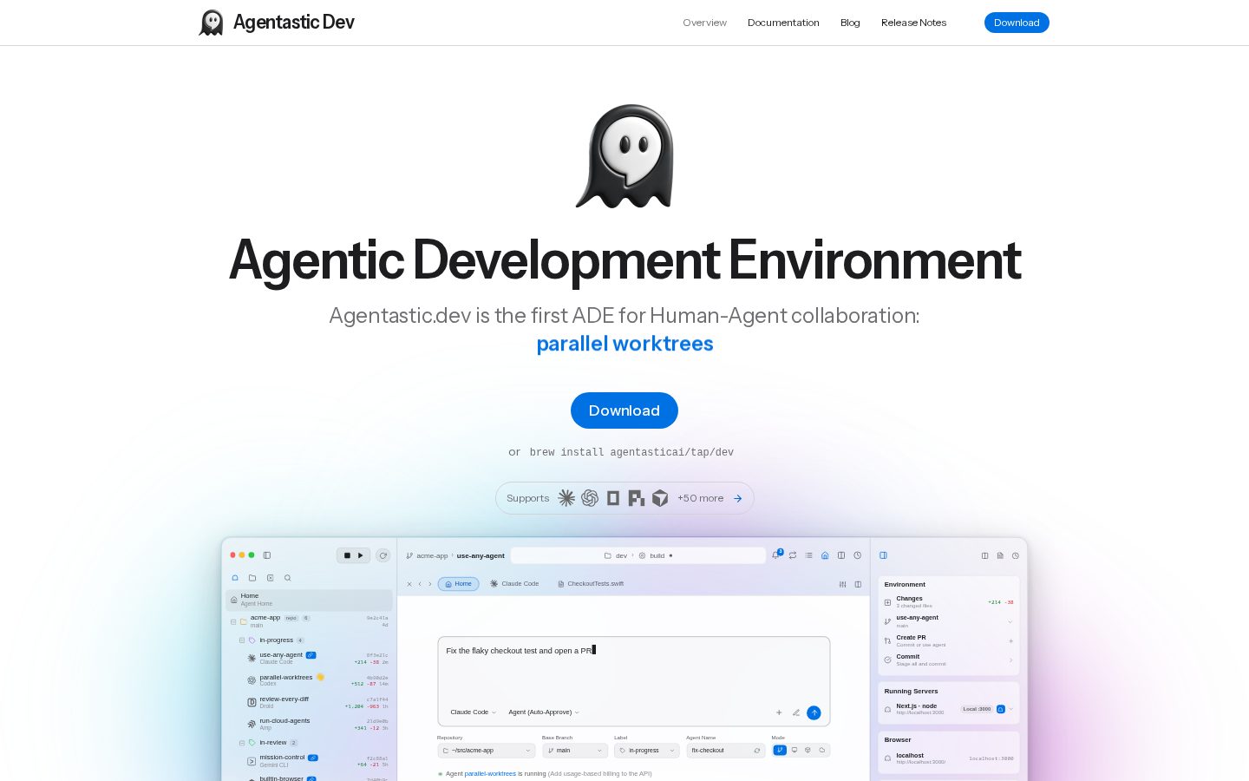Select the search magnifier icon in sidebar
This screenshot has height=781, width=1249.
tap(288, 578)
